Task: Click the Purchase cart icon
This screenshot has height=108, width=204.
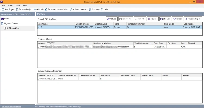Action: click(90, 9)
